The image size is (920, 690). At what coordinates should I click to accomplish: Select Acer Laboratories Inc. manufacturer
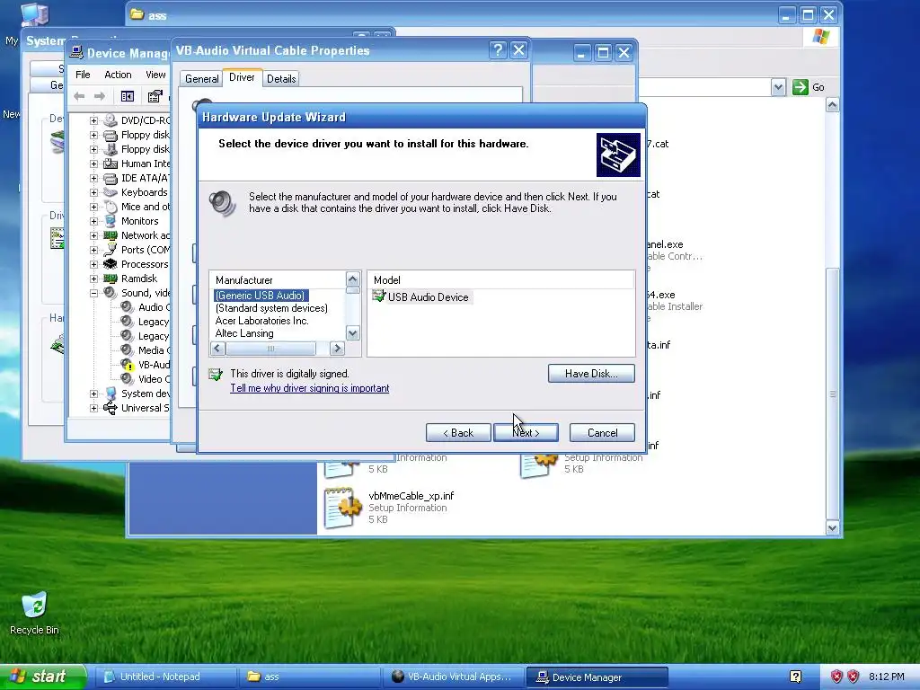tap(261, 321)
